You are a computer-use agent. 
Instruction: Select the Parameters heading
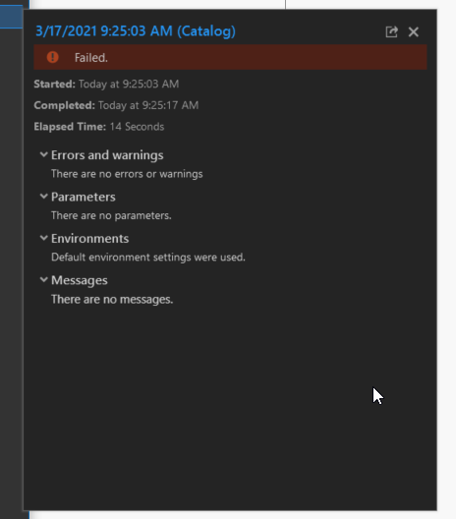point(84,197)
